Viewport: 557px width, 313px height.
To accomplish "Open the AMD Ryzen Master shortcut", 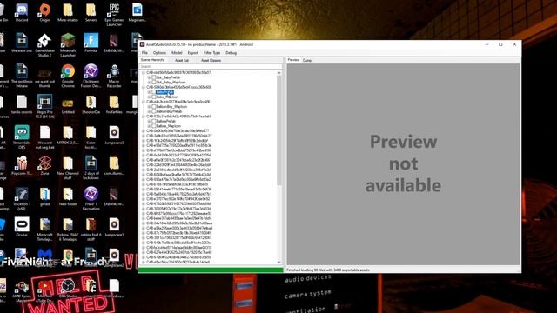I will [22, 290].
